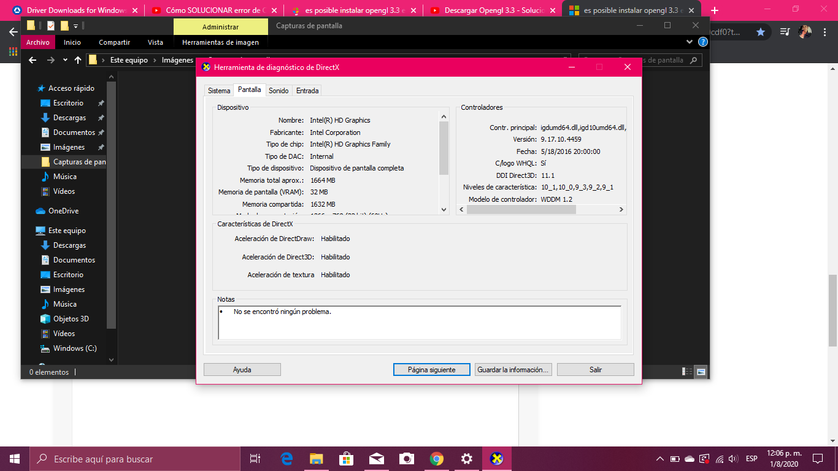The width and height of the screenshot is (838, 471).
Task: Click the Chrome profile avatar
Action: point(805,32)
